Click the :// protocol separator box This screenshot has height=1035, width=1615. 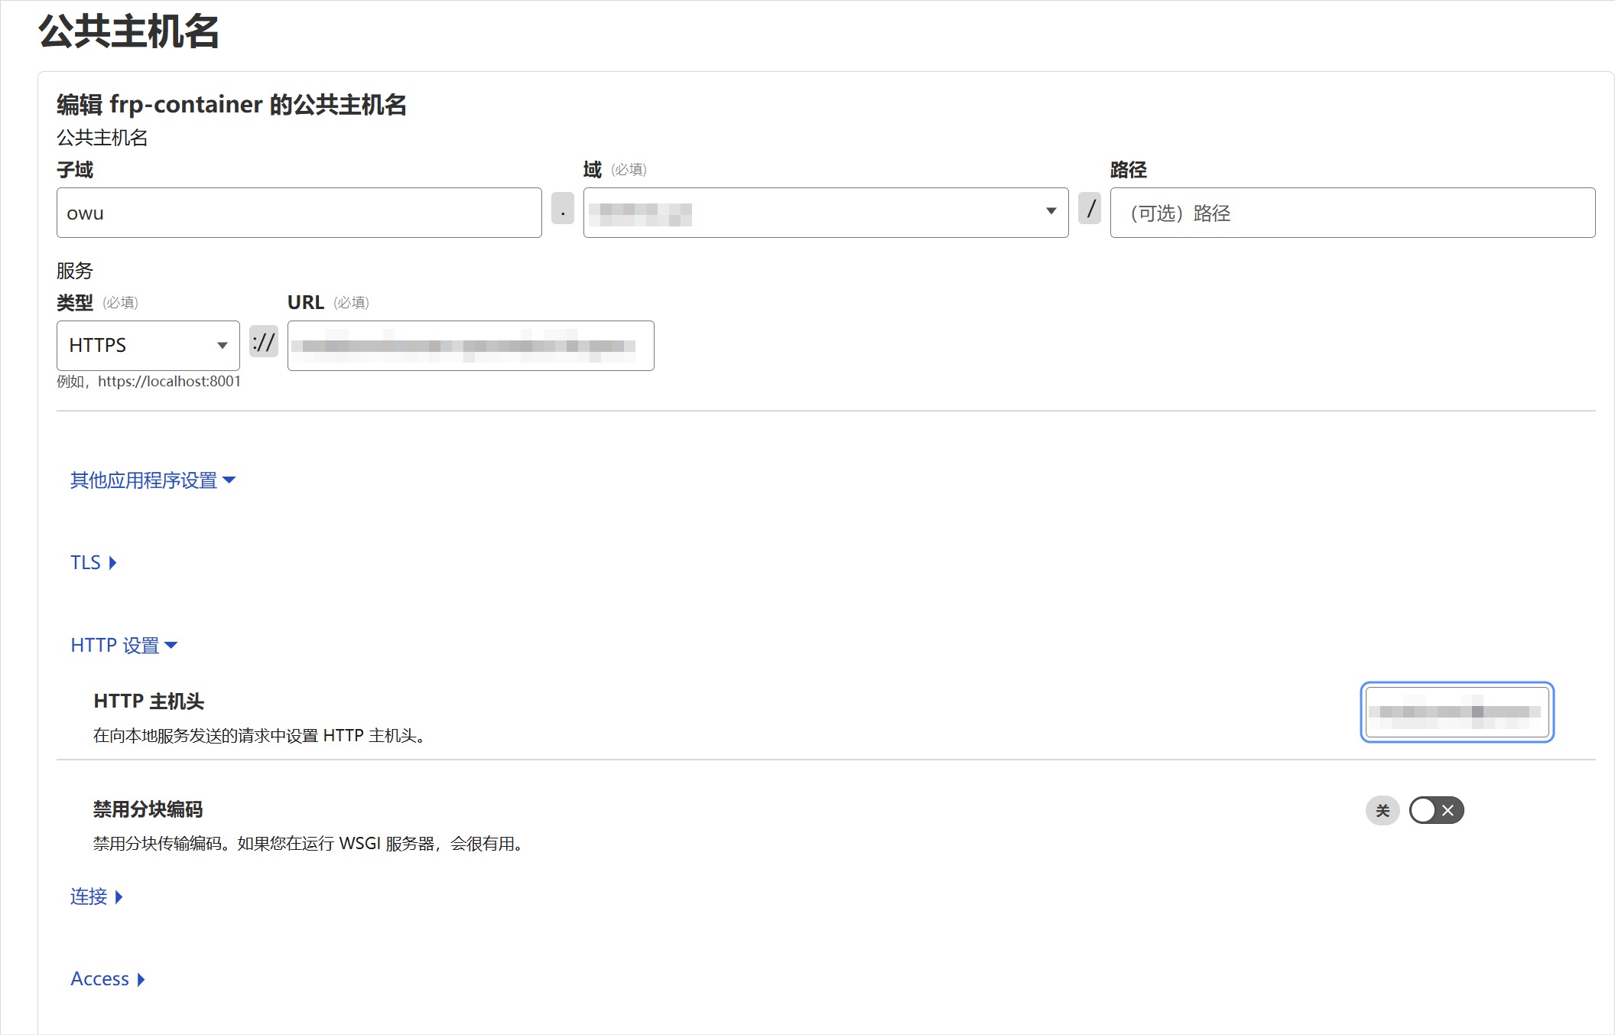pyautogui.click(x=264, y=342)
